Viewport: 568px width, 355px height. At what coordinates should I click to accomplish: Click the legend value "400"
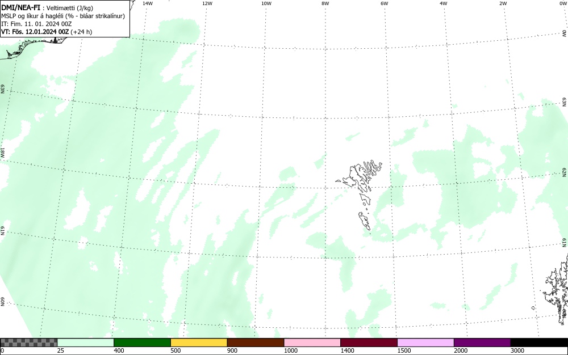coord(119,350)
